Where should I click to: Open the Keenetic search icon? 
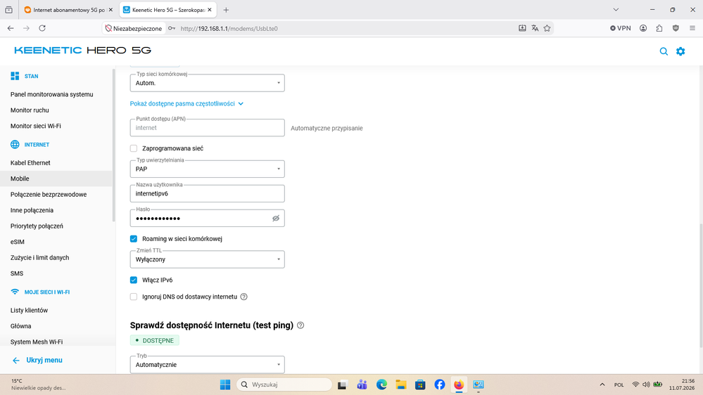(664, 51)
